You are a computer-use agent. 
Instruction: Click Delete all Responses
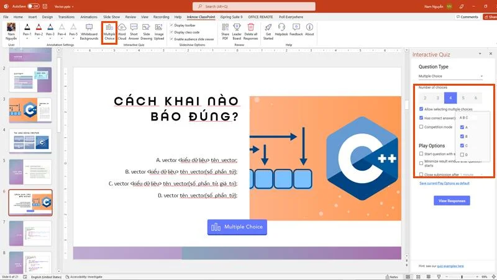coord(251,32)
